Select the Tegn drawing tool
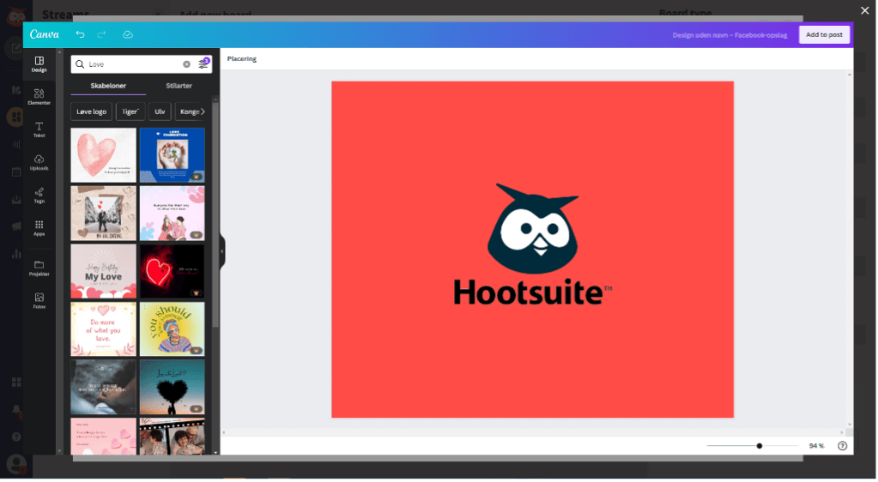 tap(39, 195)
